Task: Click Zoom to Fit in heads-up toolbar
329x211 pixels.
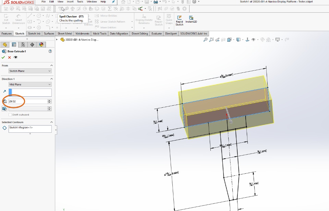Action: pyautogui.click(x=205, y=40)
